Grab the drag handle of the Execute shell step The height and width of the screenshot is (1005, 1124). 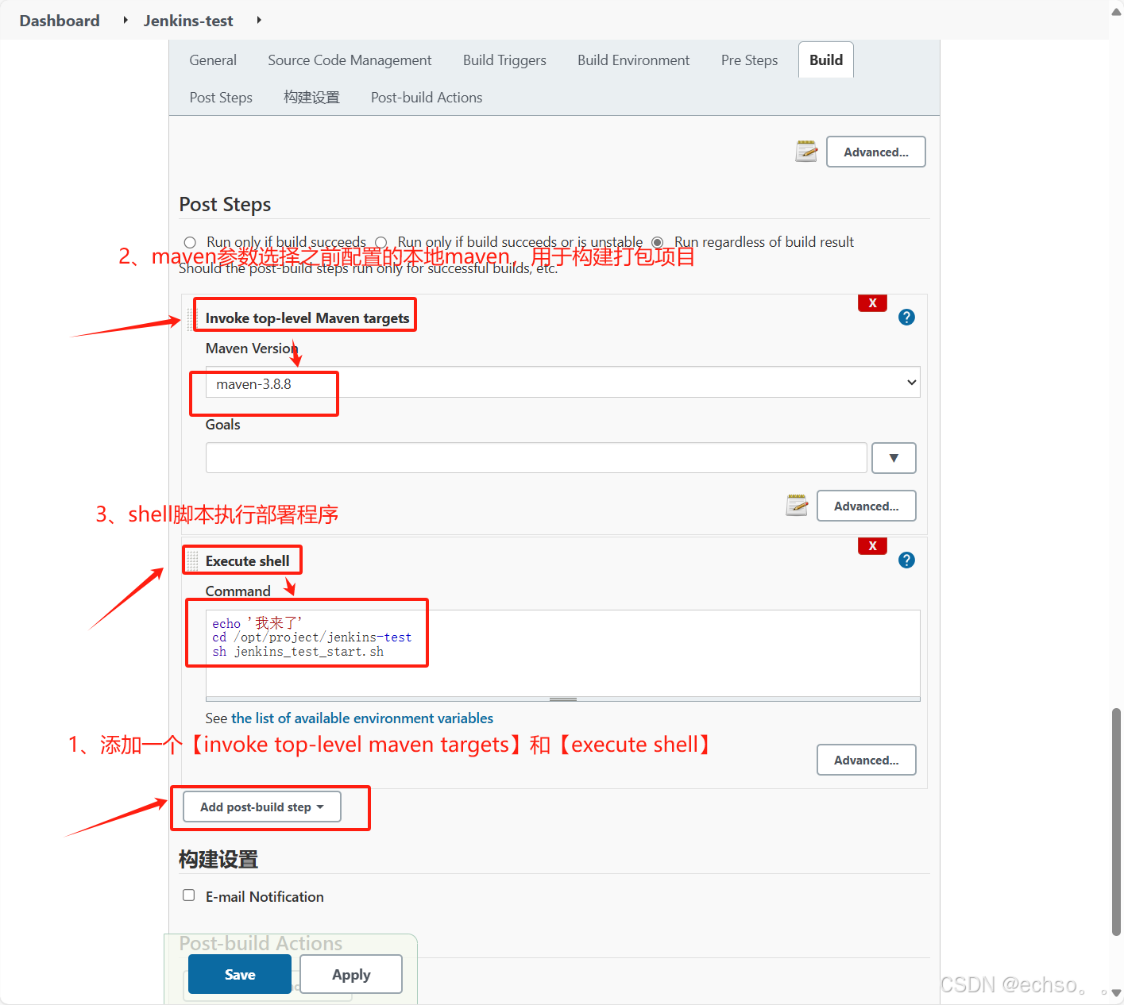point(192,561)
